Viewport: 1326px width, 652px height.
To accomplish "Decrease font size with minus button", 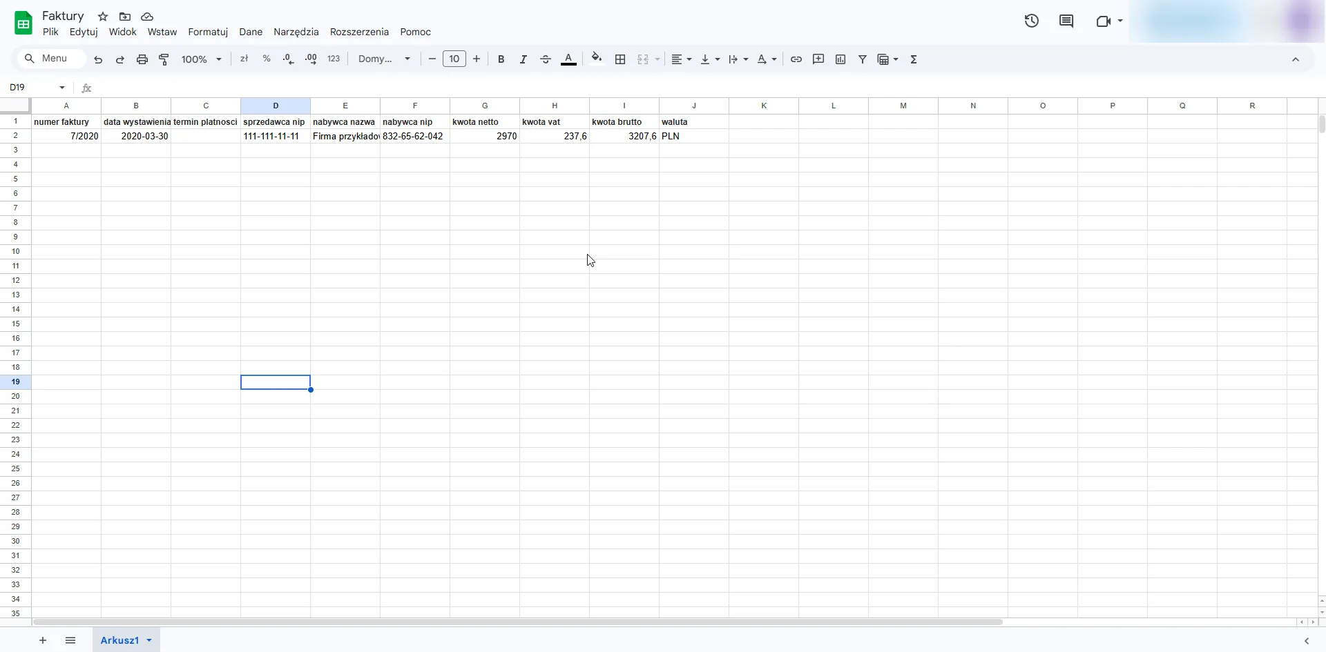I will tap(432, 59).
